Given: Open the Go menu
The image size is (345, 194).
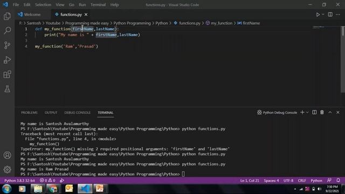Looking at the screenshot, I should click(72, 5).
